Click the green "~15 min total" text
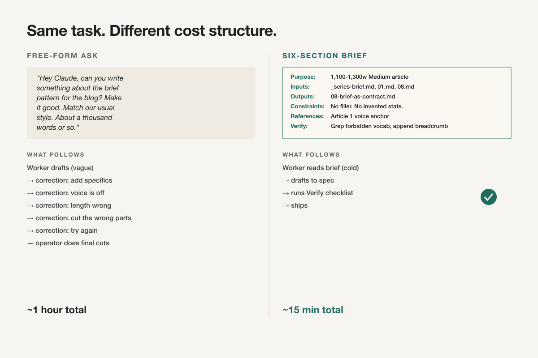Screen dimensions: 538x358 (313, 310)
